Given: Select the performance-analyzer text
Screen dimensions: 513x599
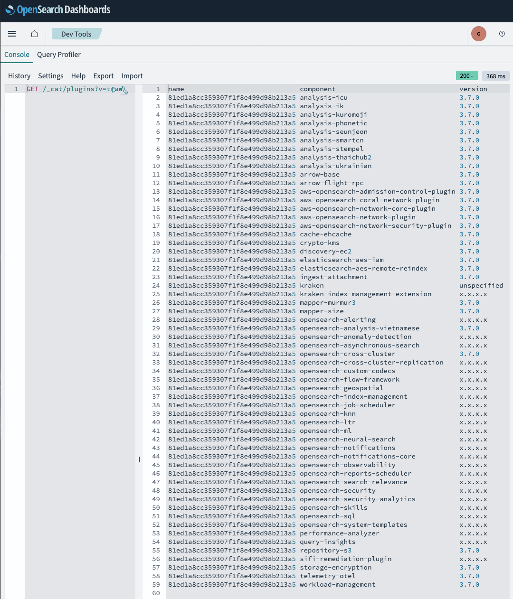Looking at the screenshot, I should (340, 533).
